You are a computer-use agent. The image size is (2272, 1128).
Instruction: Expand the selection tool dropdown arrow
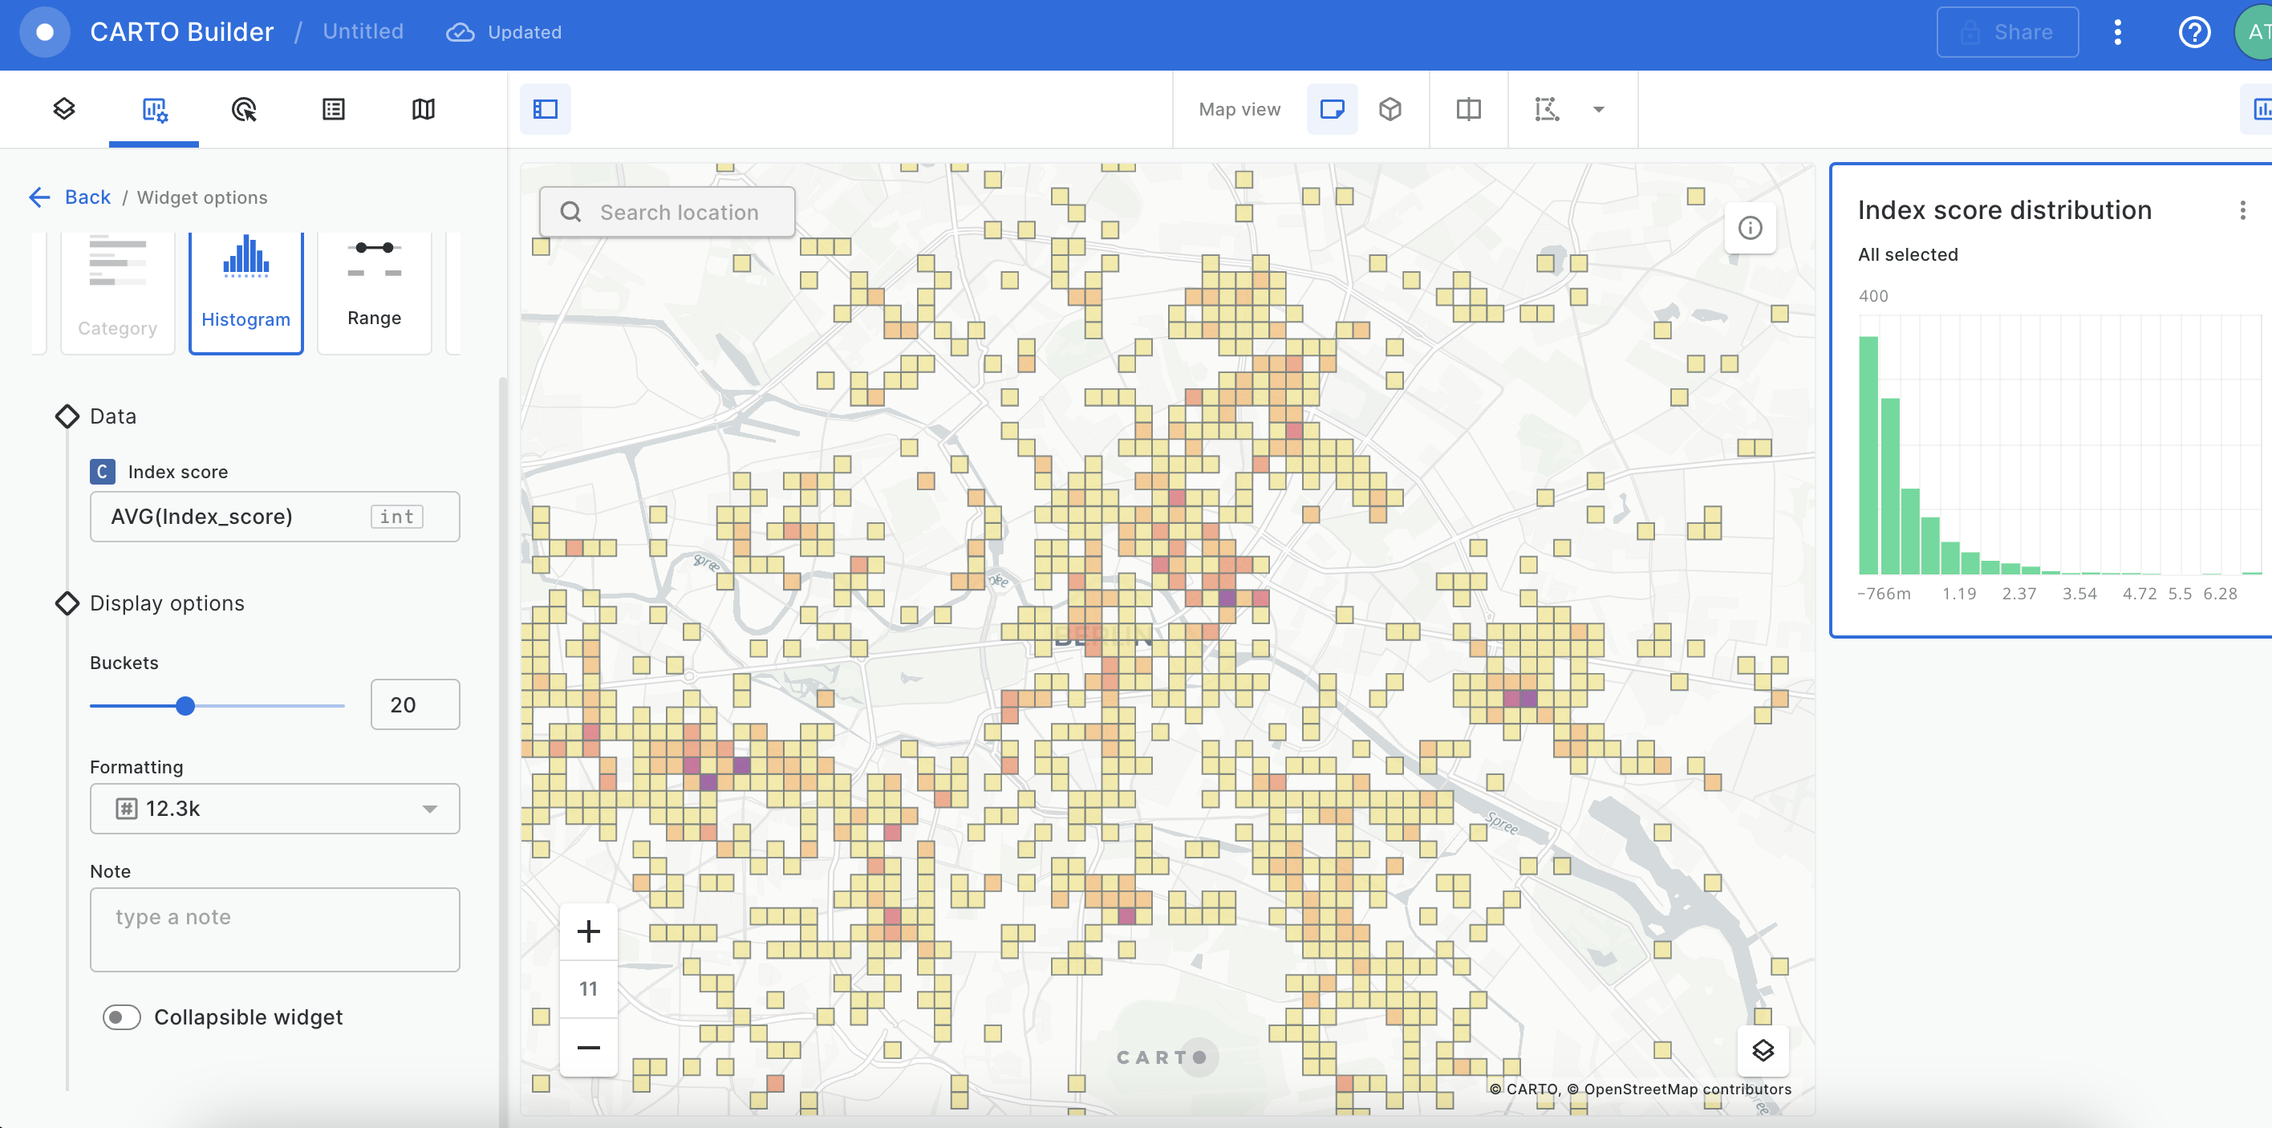coord(1598,109)
